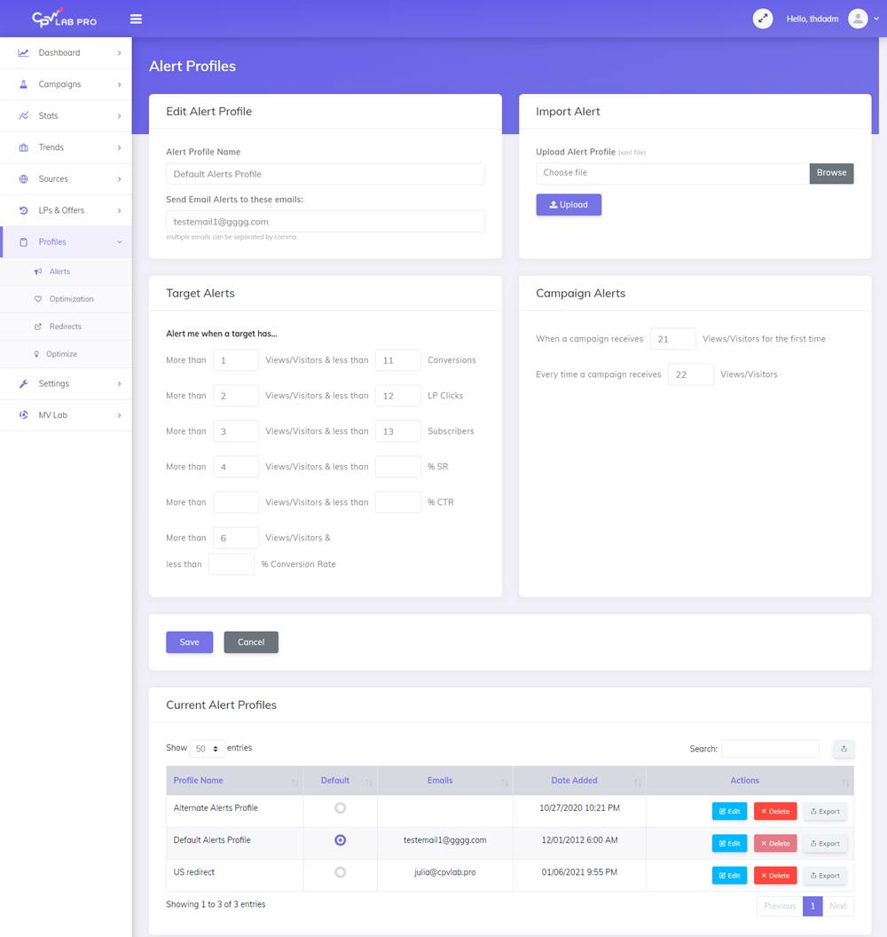Collapse the Profiles section chevron
The width and height of the screenshot is (887, 937).
coord(119,241)
